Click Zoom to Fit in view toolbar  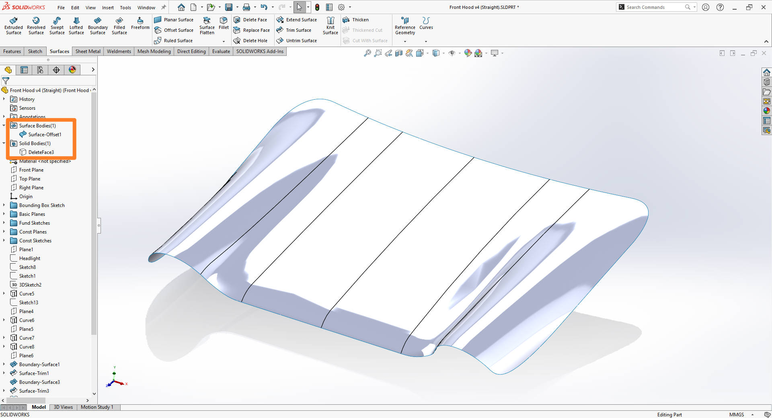click(367, 53)
